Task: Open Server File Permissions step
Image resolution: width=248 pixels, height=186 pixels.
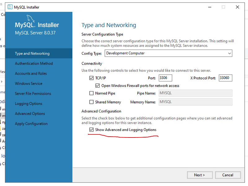Action: click(33, 94)
